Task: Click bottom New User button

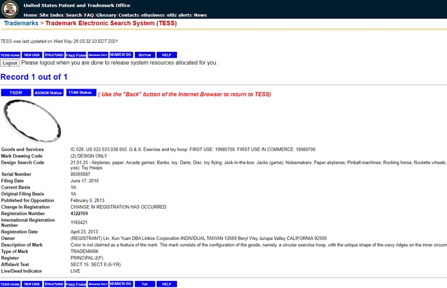Action: coord(32,284)
